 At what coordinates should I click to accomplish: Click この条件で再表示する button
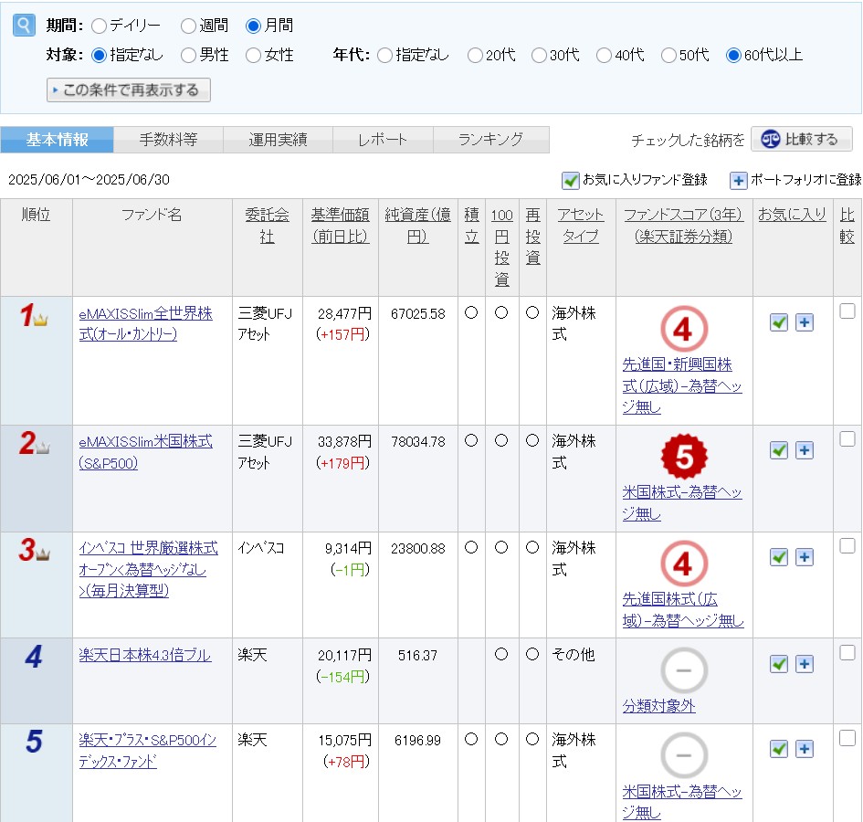pos(129,90)
